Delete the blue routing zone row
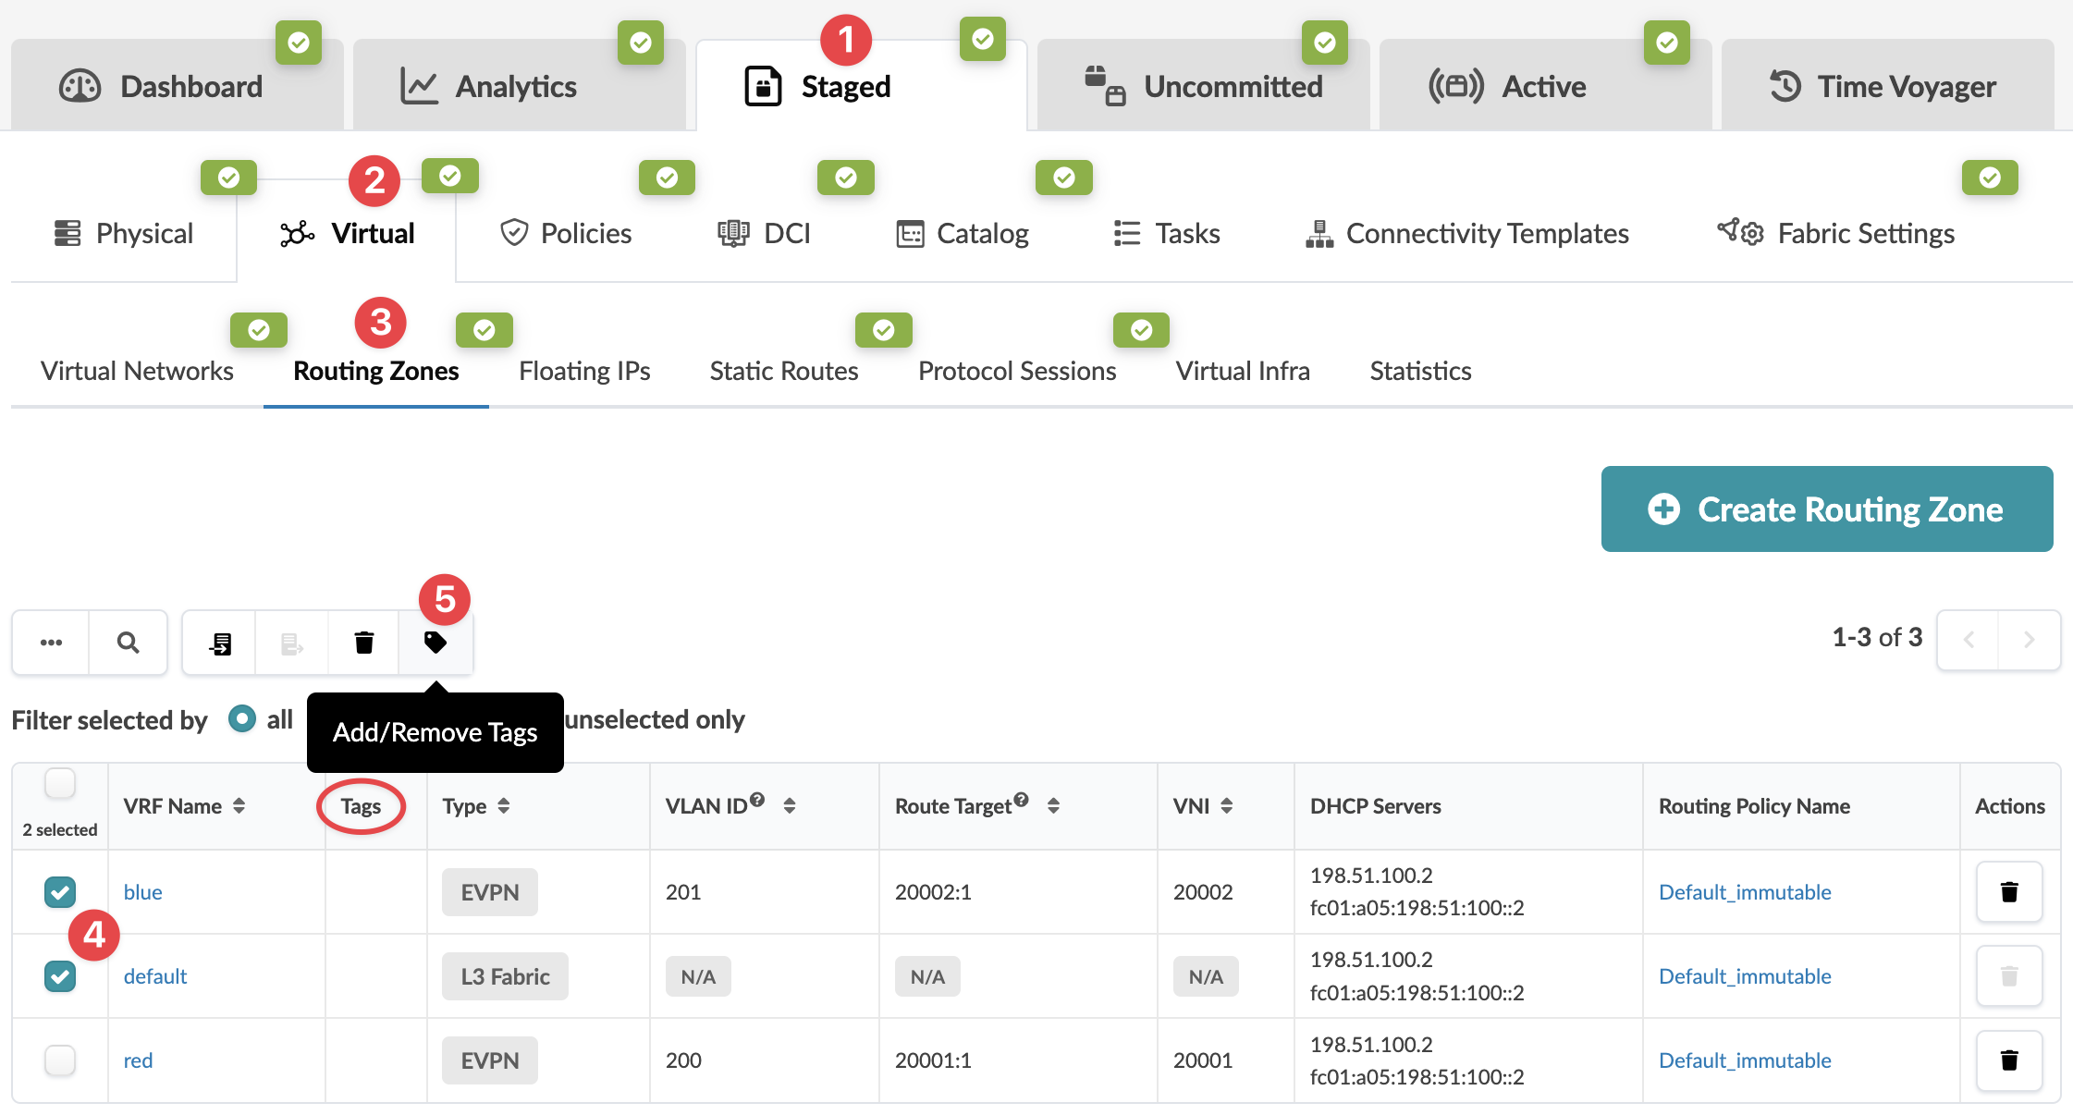 [2008, 892]
